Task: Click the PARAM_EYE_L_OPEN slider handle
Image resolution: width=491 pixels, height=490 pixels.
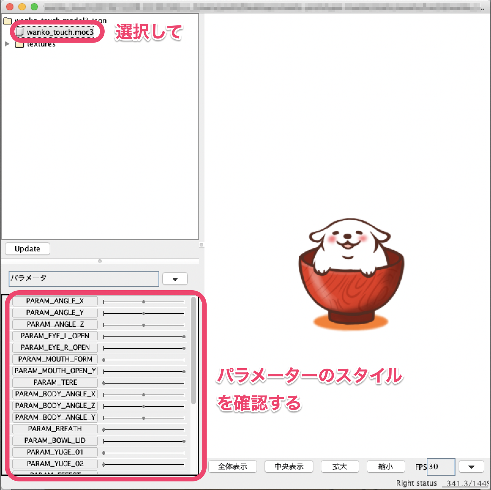Action: tap(184, 337)
